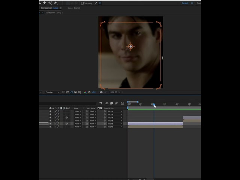240x180 pixels.
Task: Select the tan layer bar starting at 00f
Action: [156, 127]
